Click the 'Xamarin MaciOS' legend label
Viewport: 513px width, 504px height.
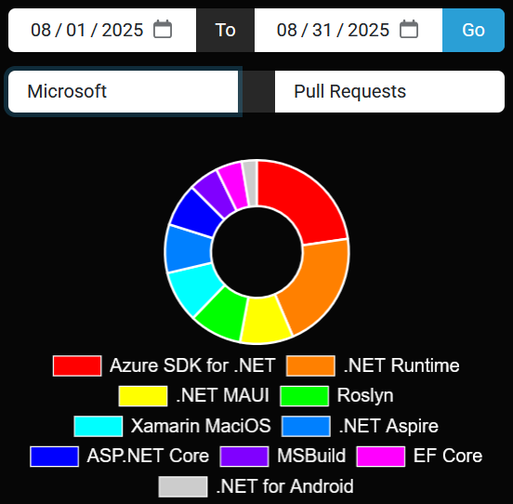201,426
